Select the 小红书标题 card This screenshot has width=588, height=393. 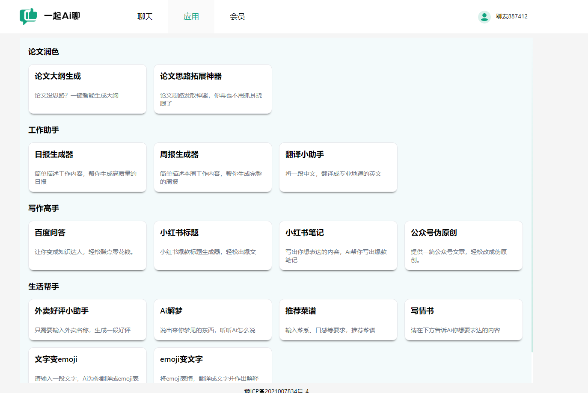(x=213, y=245)
